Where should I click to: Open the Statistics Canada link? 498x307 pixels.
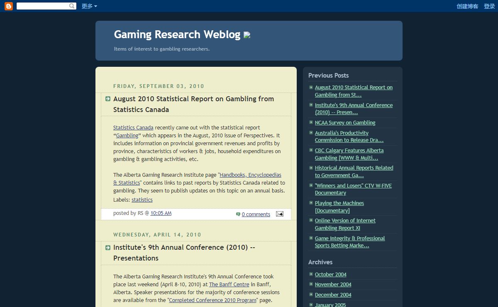click(133, 128)
